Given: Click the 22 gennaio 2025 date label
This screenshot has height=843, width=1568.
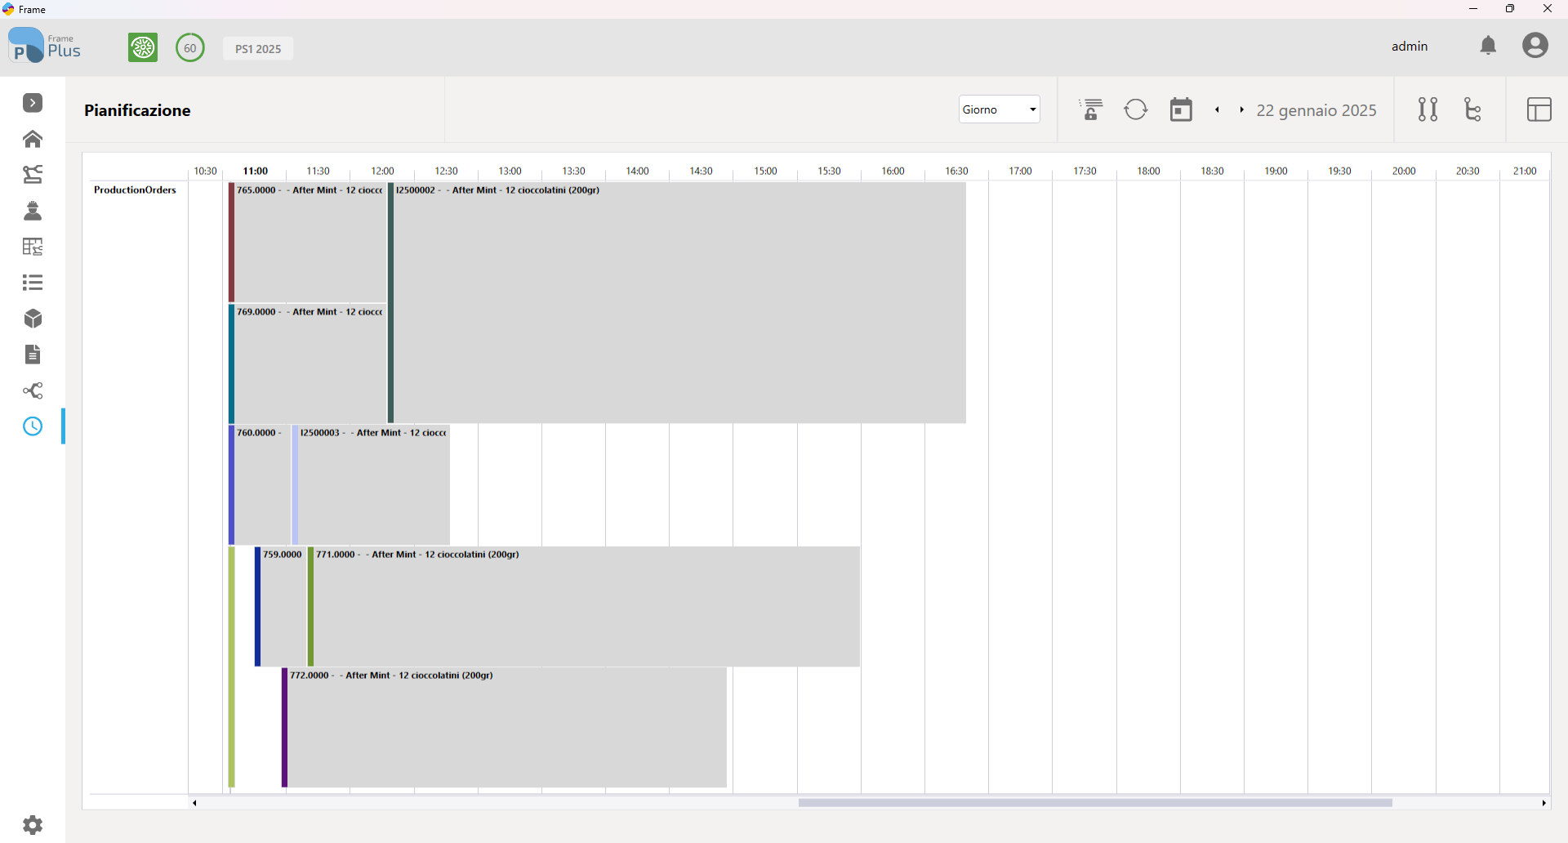Looking at the screenshot, I should pos(1316,110).
